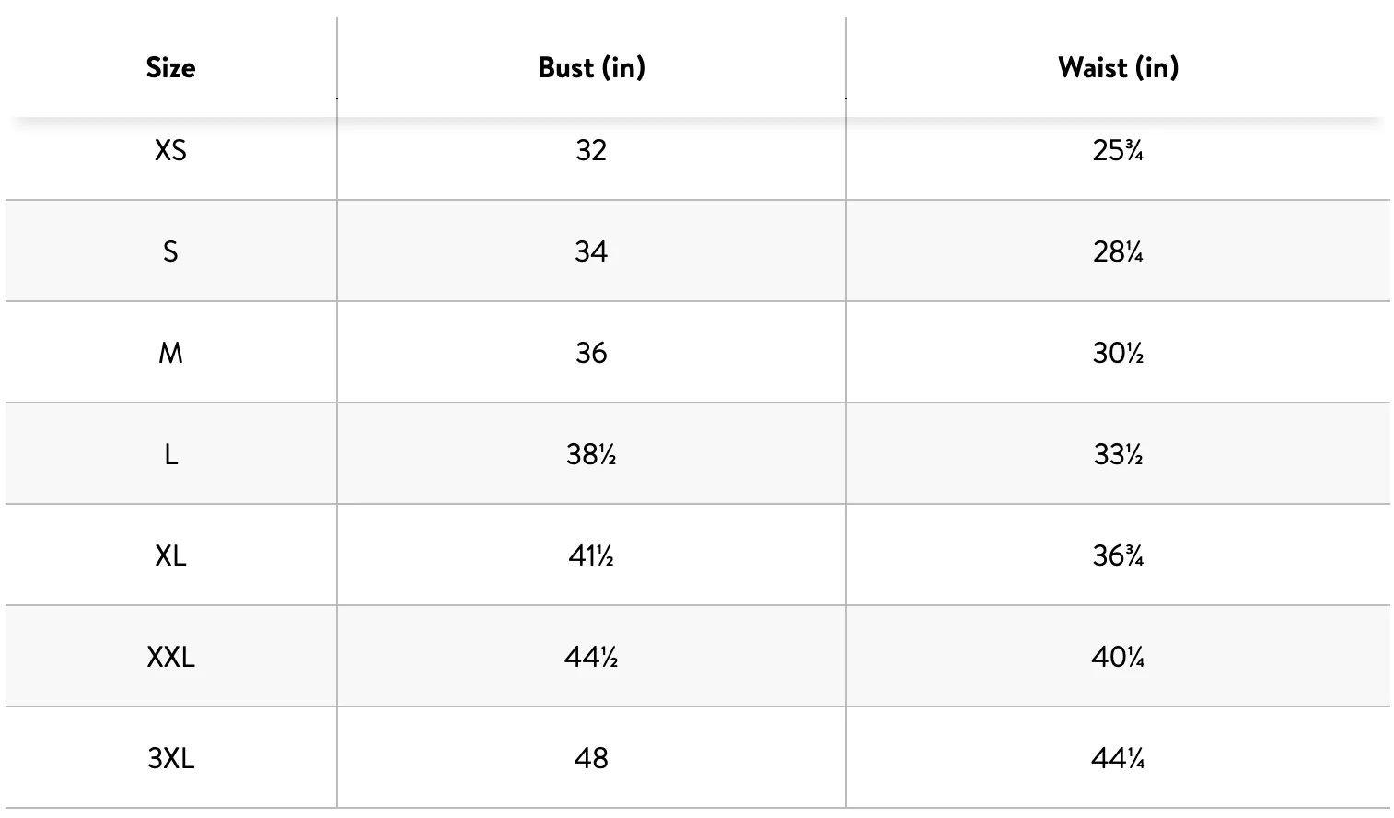Click waist value 44¼ for 3XL

click(x=1118, y=758)
